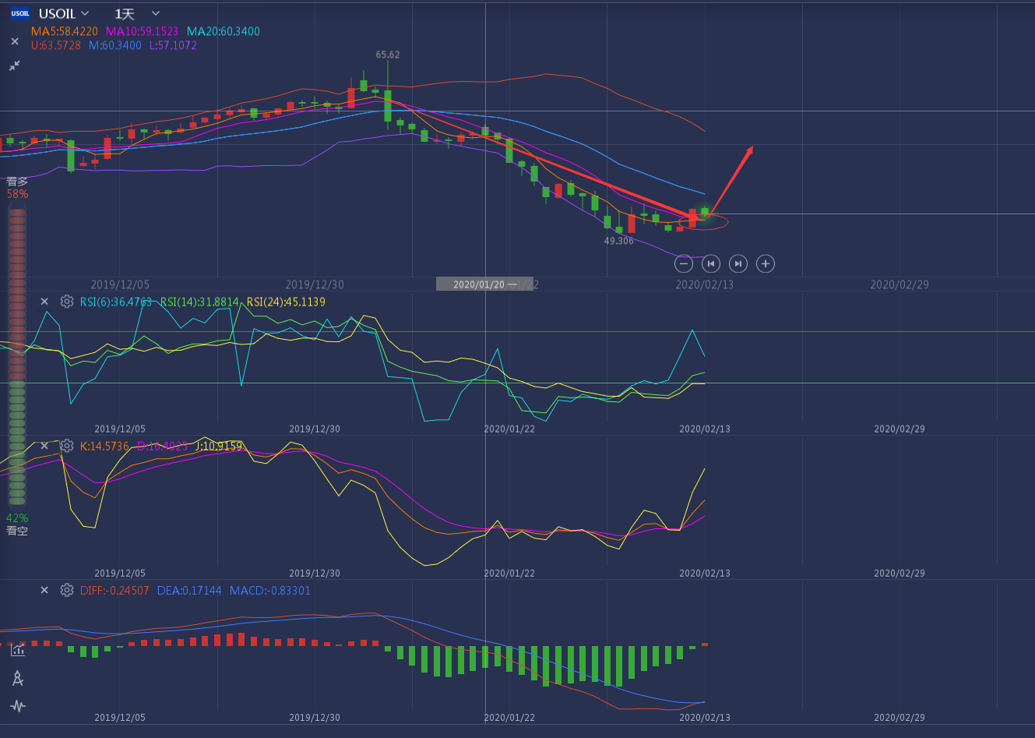Click the L:57.1072 lower band label
The image size is (1035, 738).
click(x=173, y=45)
